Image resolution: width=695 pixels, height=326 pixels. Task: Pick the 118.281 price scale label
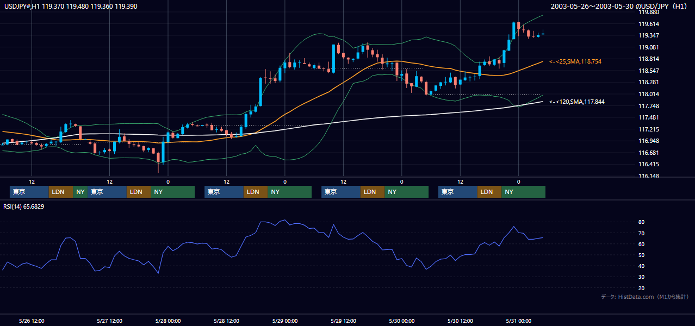[x=648, y=82]
